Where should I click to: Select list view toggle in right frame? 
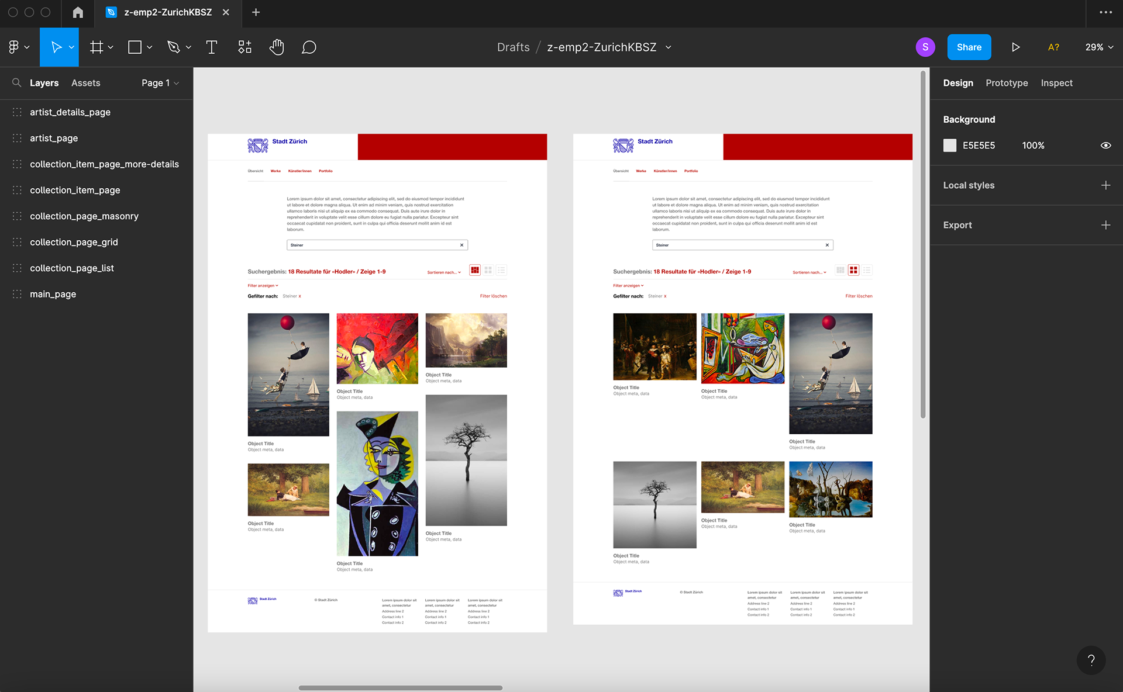(867, 270)
